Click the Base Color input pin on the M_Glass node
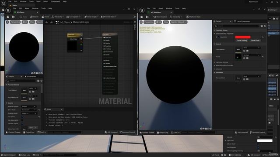The height and width of the screenshot is (157, 280). click(104, 38)
